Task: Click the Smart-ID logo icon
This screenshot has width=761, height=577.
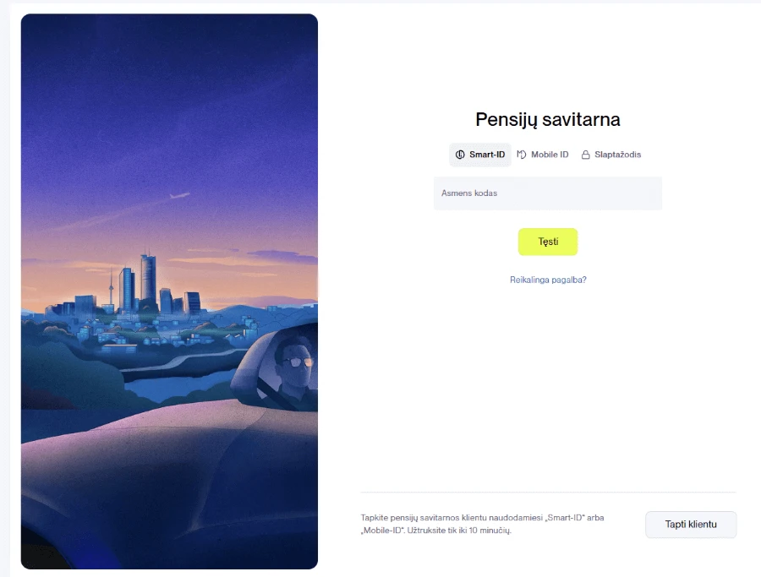Action: [x=460, y=155]
